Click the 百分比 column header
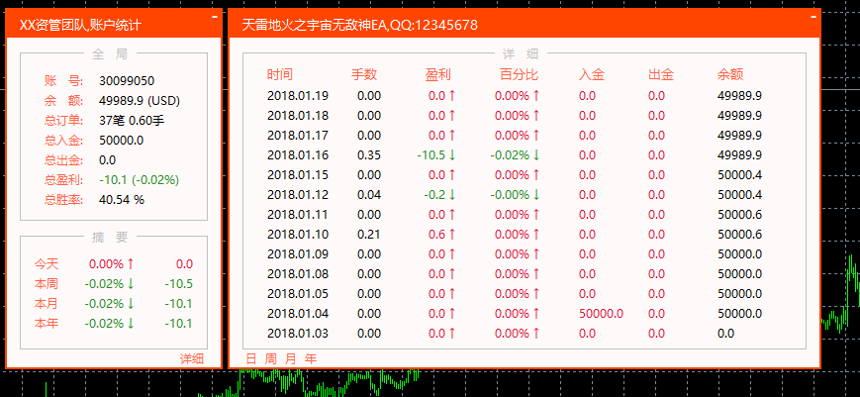 (x=519, y=74)
